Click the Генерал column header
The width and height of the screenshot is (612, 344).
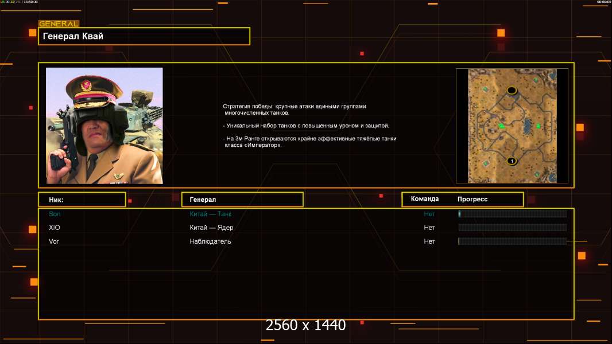pos(242,200)
